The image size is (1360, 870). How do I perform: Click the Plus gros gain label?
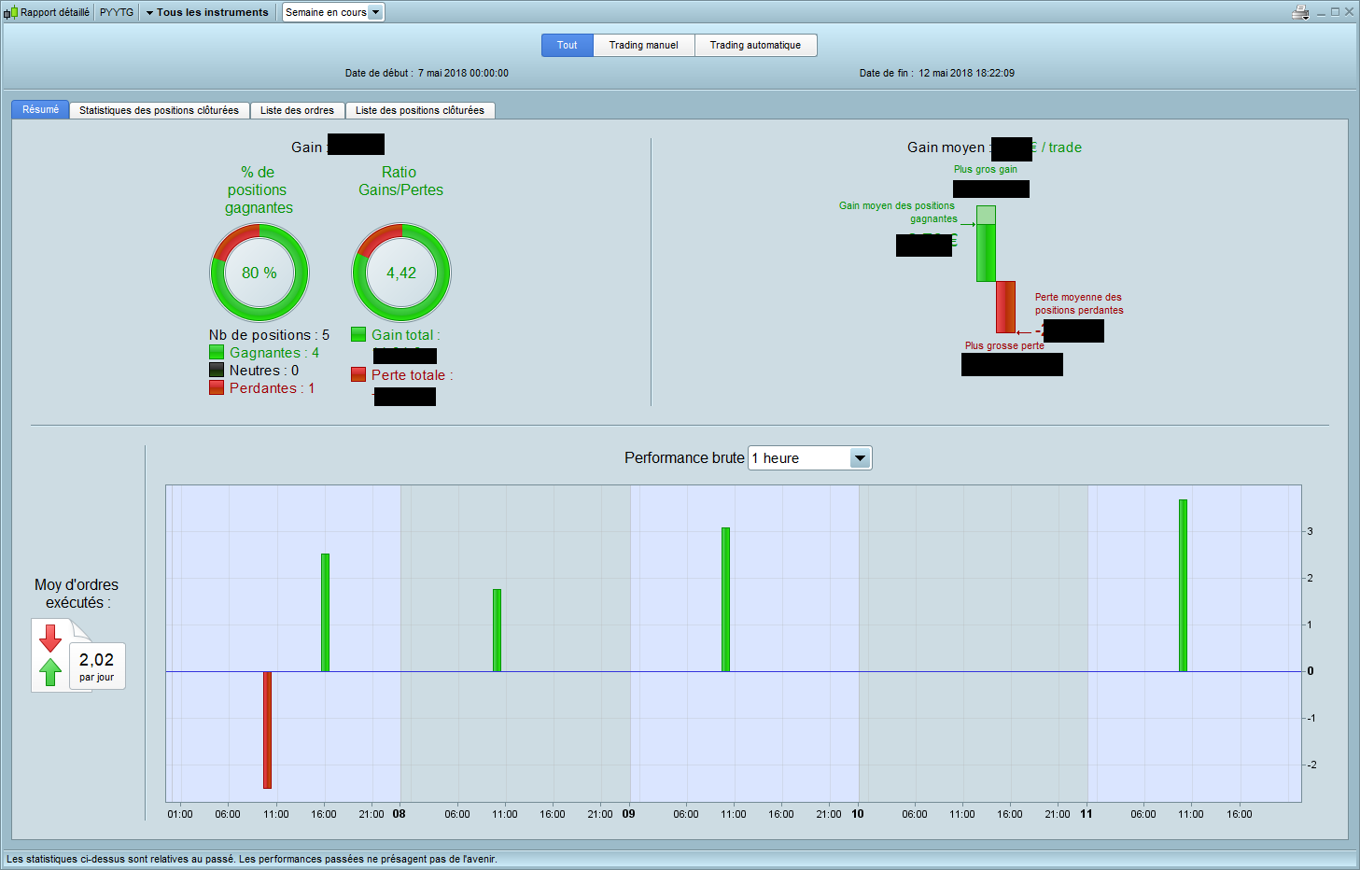tap(986, 169)
